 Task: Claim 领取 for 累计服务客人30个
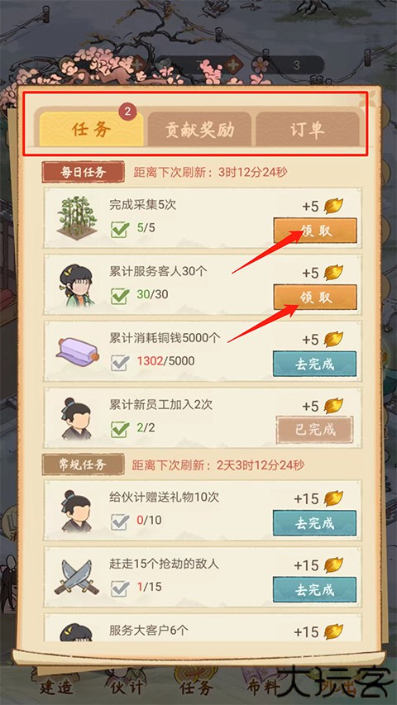tap(315, 297)
